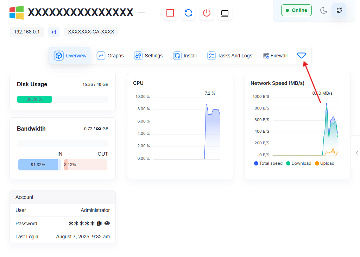Click the edit dash next to hostname
This screenshot has height=257, width=360.
click(141, 13)
